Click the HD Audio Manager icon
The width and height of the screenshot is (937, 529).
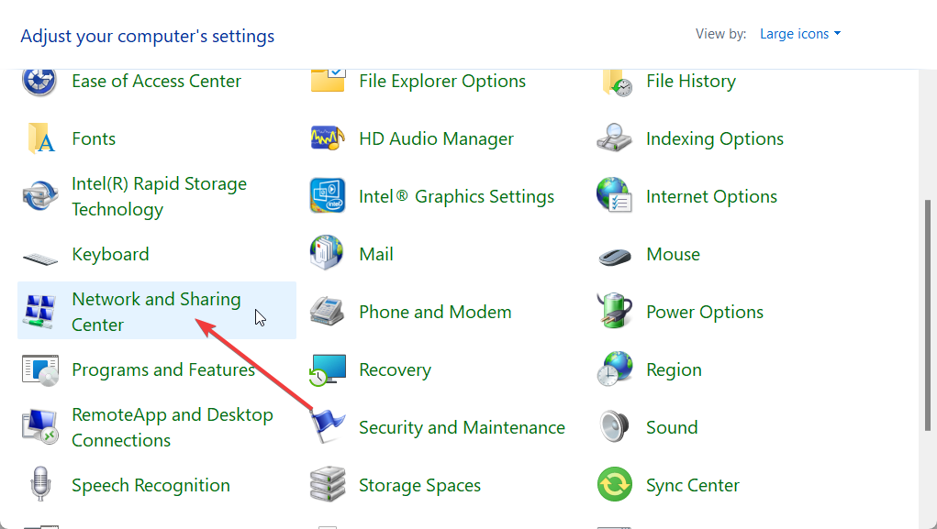point(328,138)
